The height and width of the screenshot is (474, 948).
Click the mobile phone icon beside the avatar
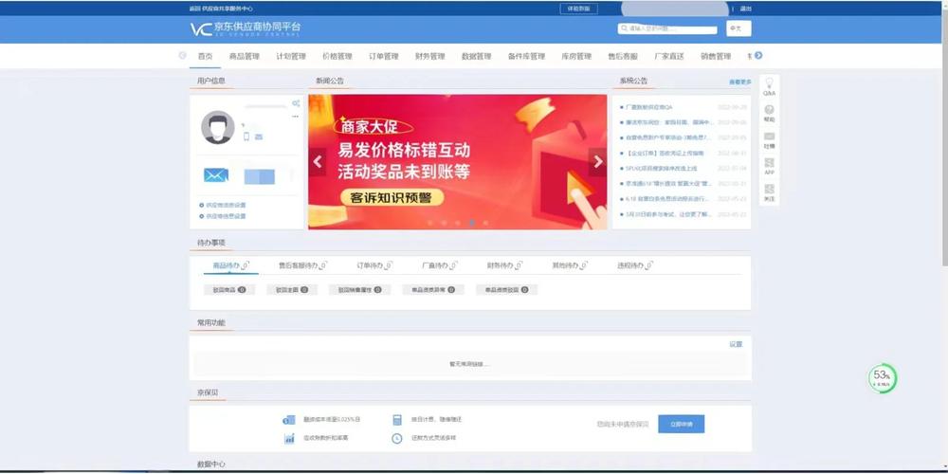pyautogui.click(x=246, y=137)
